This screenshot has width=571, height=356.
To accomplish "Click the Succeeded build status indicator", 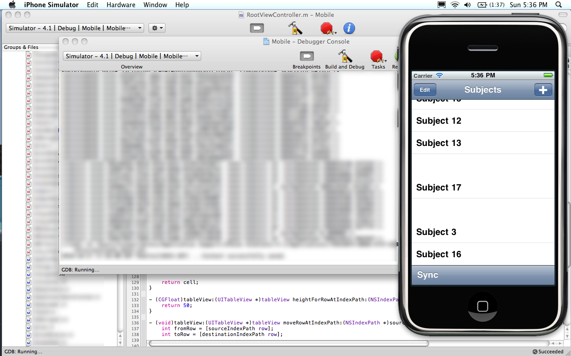I will click(548, 352).
